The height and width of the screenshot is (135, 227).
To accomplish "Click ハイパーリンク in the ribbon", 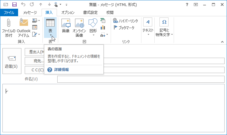I will point(125,21).
